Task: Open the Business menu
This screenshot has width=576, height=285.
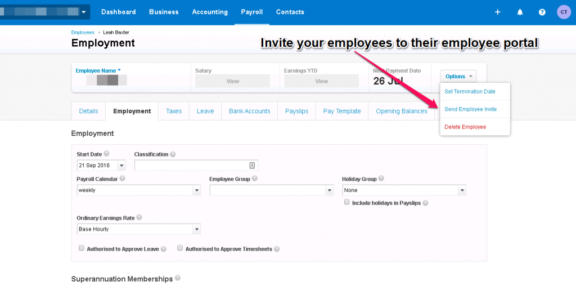Action: pos(164,12)
